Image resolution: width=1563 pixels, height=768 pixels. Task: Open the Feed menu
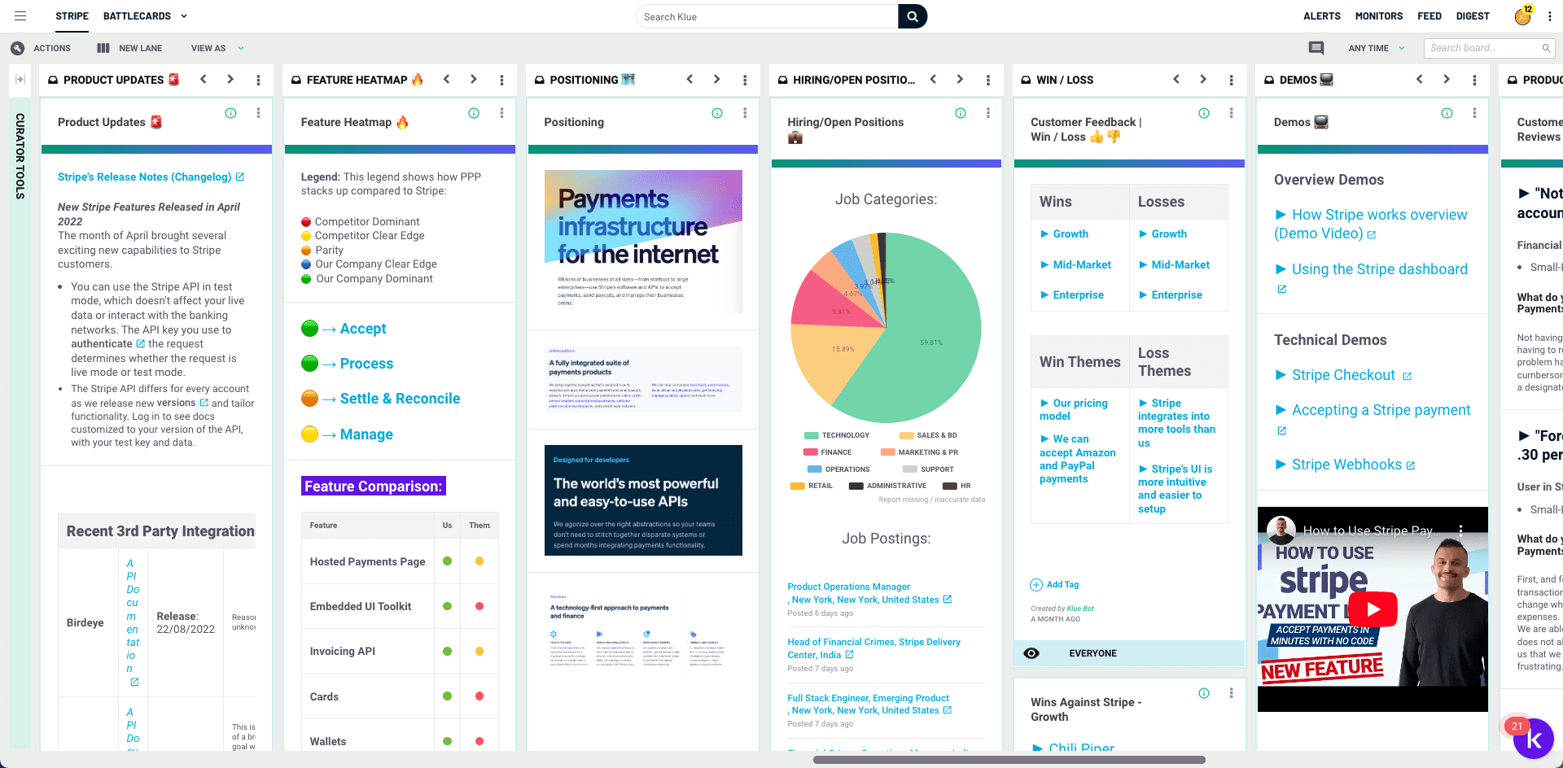click(x=1429, y=16)
